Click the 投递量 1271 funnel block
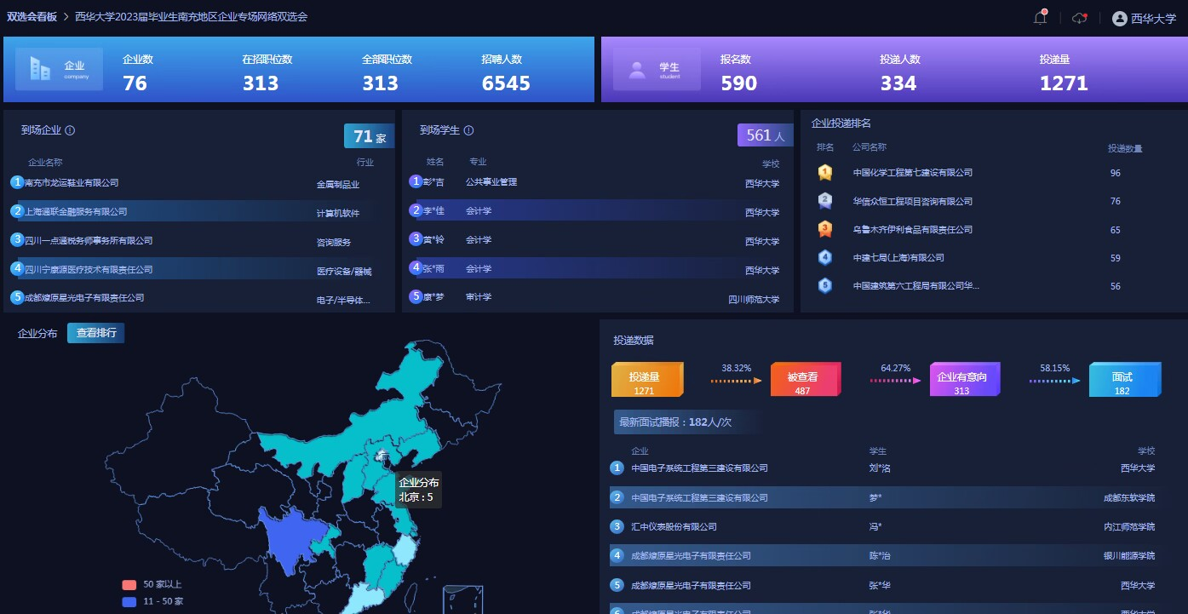 pos(646,380)
